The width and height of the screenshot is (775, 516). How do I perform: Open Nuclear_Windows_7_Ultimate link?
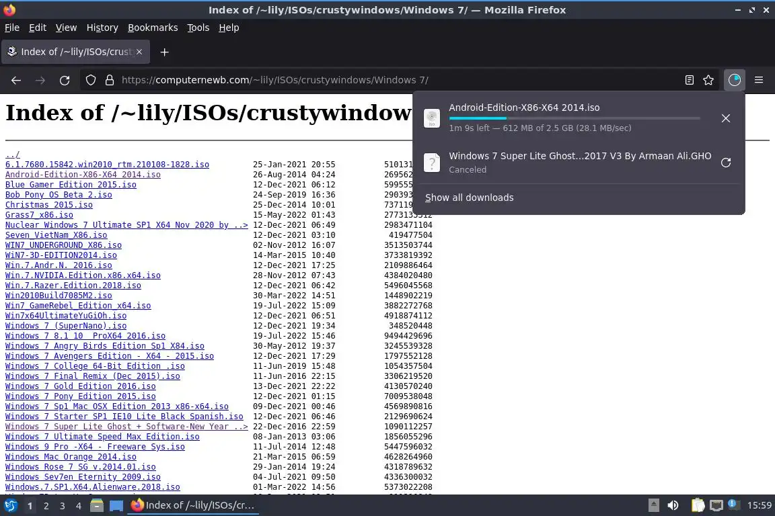tap(126, 224)
